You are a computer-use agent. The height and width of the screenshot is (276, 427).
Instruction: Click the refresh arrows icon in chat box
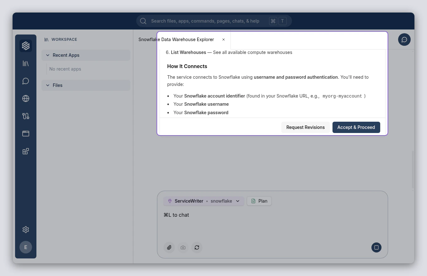197,247
